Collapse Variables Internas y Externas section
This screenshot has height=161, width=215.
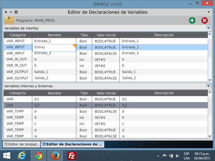tap(209, 86)
